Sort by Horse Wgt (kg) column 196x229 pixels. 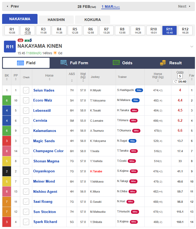click(x=158, y=81)
